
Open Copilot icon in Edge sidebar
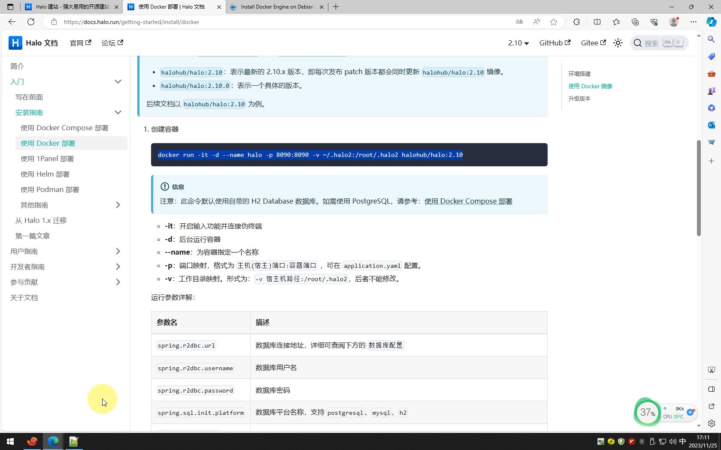click(712, 22)
